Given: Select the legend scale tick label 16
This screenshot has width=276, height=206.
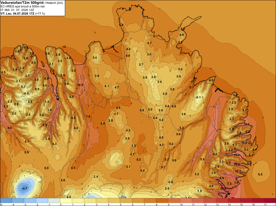Looking at the screenshot, I should click(253, 205).
